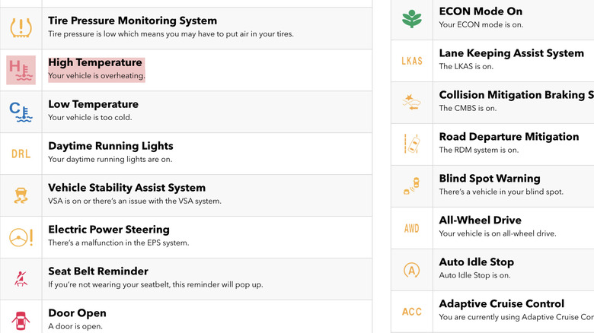Click the red Door Open icon
The image size is (594, 333).
(x=21, y=319)
